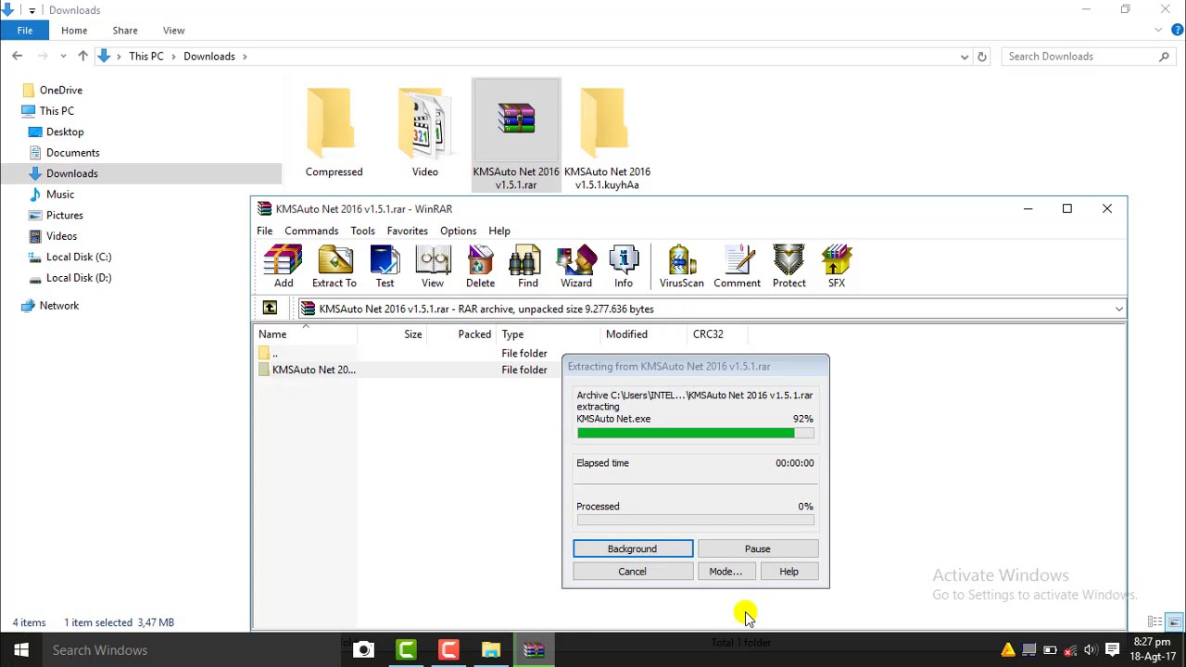Go up one level in WinRAR
This screenshot has width=1186, height=667.
[270, 308]
